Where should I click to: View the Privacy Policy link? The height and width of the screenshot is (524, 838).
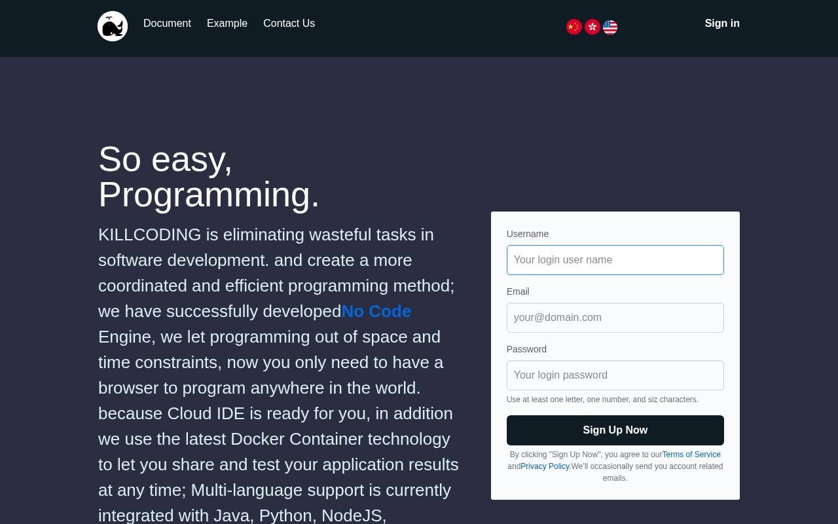[545, 466]
